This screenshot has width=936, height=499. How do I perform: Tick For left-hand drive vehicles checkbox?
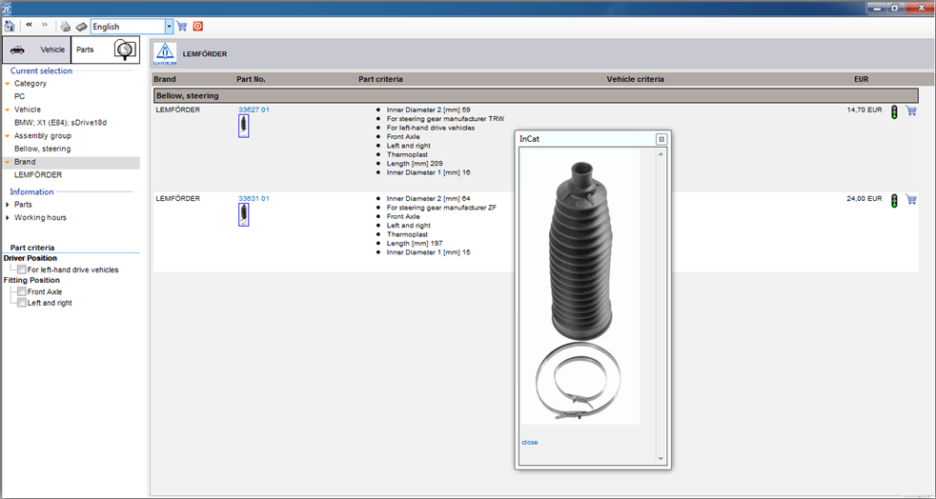pos(22,269)
